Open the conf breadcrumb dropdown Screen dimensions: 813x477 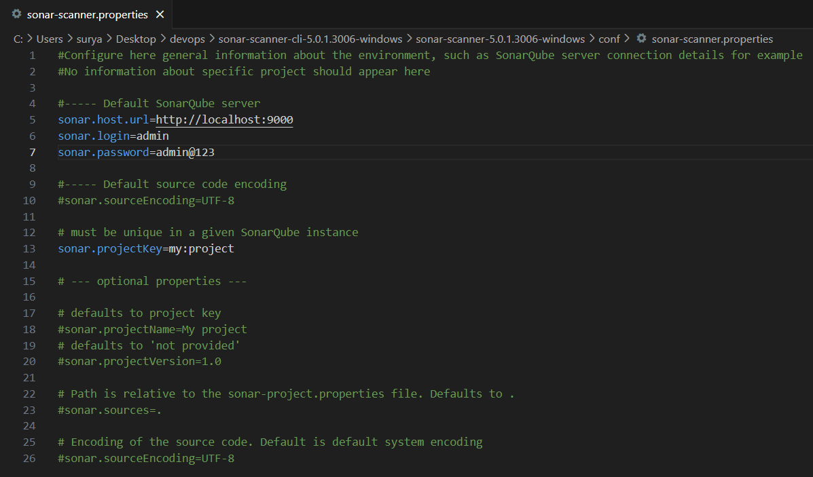tap(609, 39)
